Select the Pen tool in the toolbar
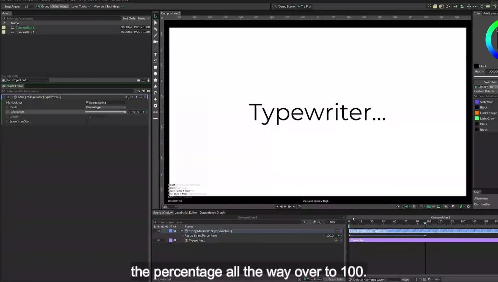This screenshot has height=282, width=498. pos(155,29)
